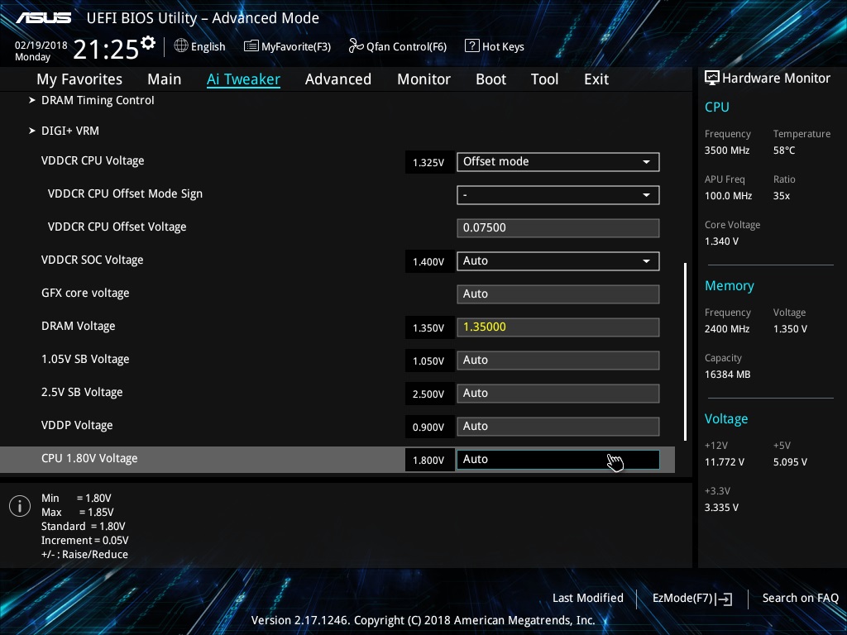
Task: Click the 21:25 clock display
Action: tap(106, 49)
